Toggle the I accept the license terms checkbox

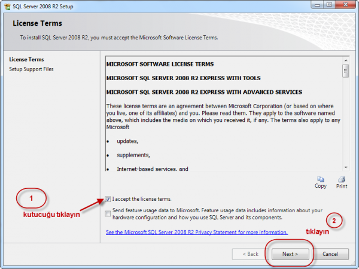[108, 199]
